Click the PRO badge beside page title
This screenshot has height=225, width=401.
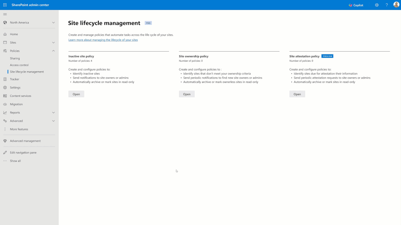pos(149,23)
